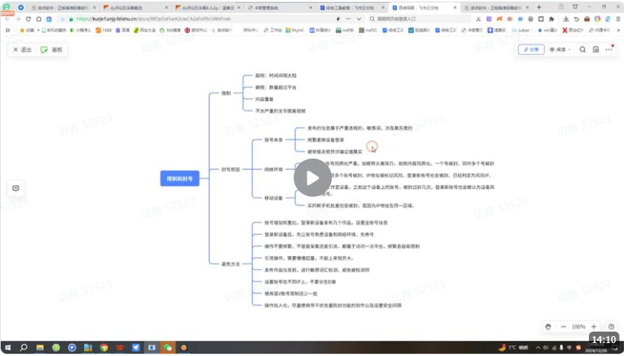Select the hand pan tool icon
This screenshot has height=356, width=624.
point(548,326)
